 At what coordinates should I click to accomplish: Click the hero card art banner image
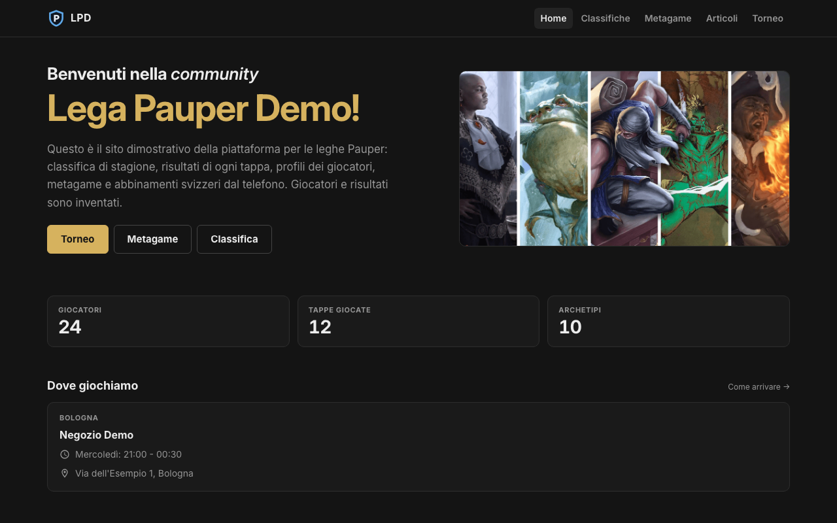pyautogui.click(x=624, y=159)
